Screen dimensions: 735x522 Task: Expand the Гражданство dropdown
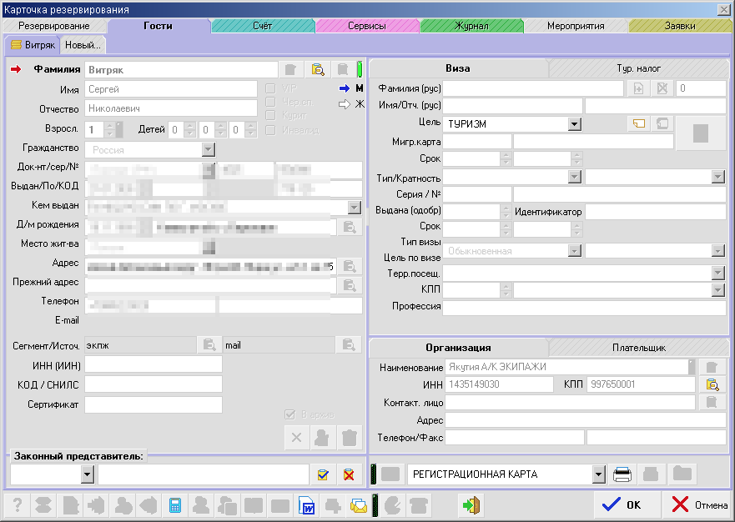click(x=208, y=150)
